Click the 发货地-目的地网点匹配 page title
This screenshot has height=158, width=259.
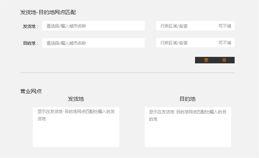coord(48,12)
